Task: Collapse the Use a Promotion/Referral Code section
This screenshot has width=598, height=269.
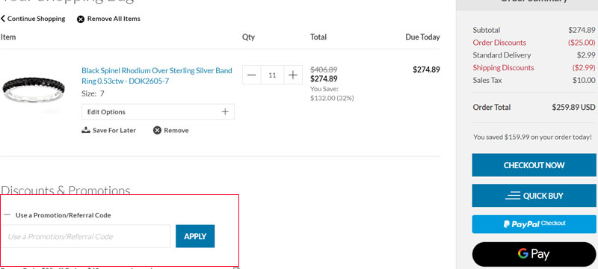Action: coord(58,215)
